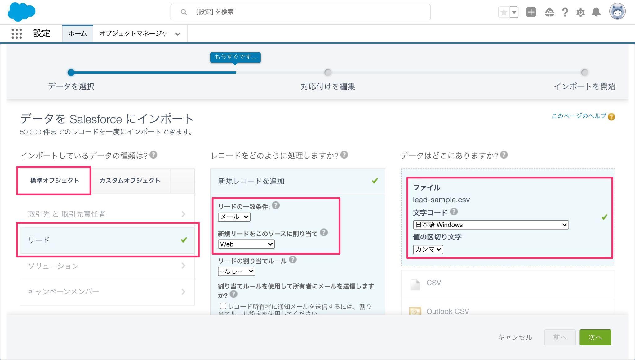Click help icon beside リードの割り当てルール

click(x=292, y=260)
